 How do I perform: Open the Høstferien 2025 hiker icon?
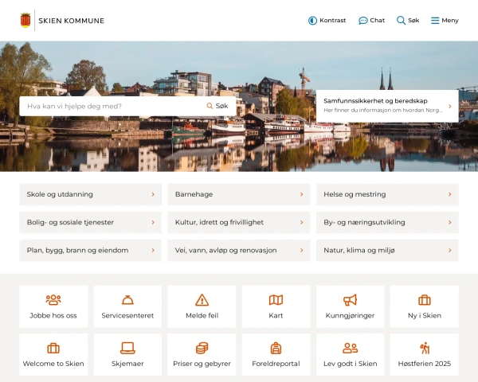(425, 348)
